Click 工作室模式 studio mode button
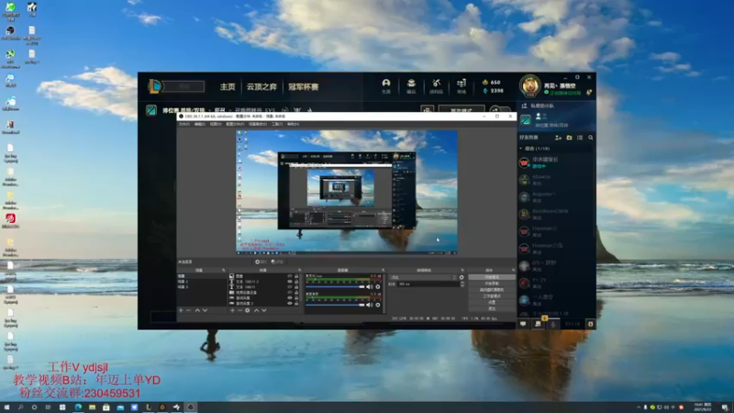This screenshot has height=413, width=734. (x=492, y=296)
